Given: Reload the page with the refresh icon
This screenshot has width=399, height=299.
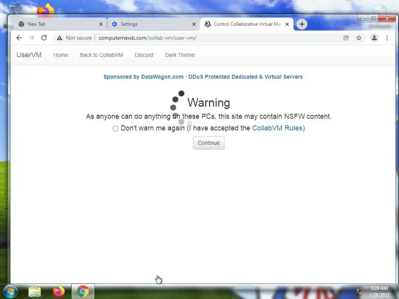Looking at the screenshot, I should [44, 38].
